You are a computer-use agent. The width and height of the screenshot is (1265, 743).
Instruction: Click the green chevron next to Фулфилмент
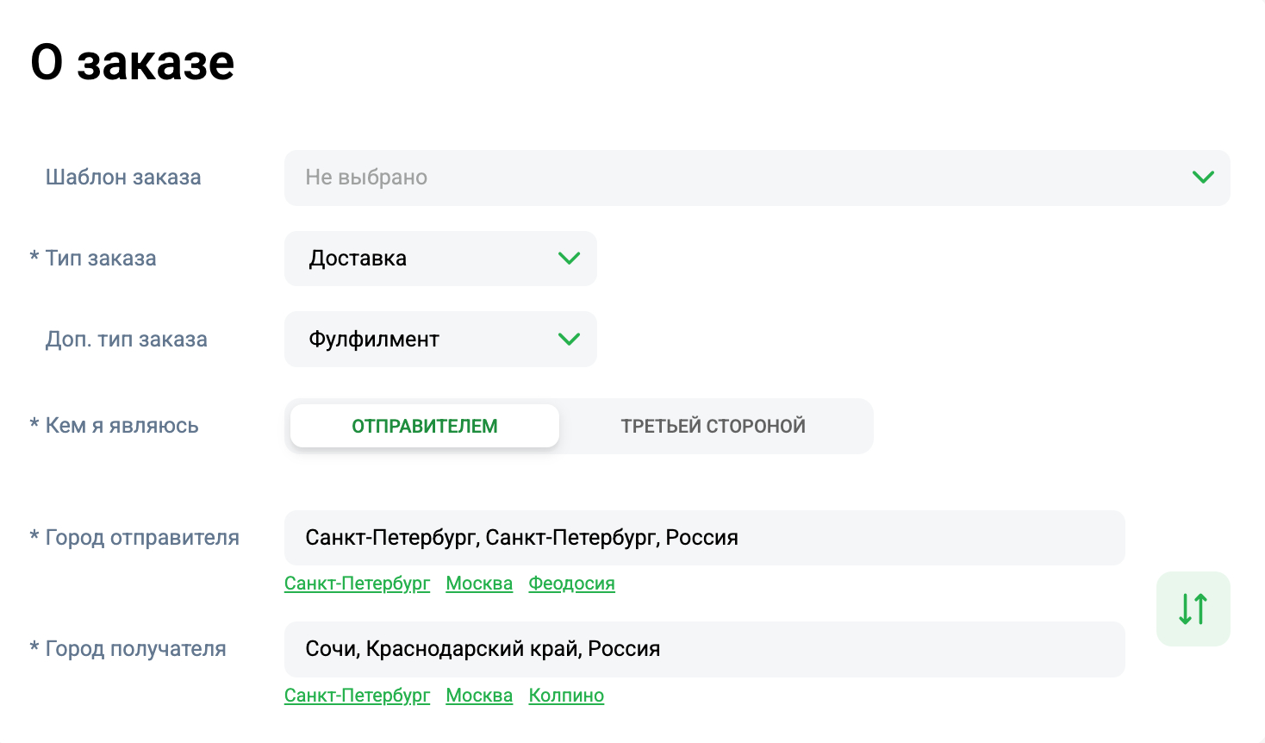[x=569, y=340]
